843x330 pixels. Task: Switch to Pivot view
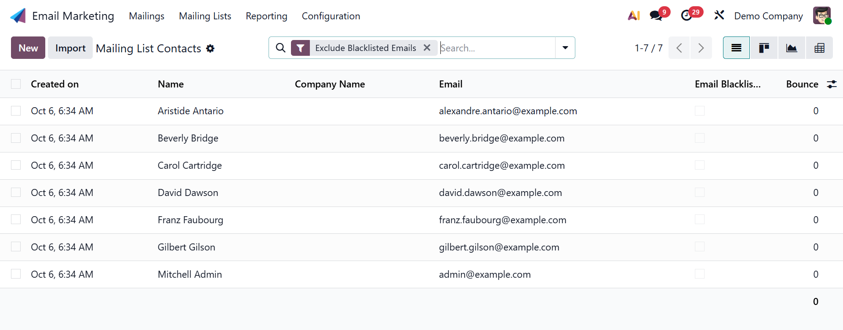click(x=819, y=48)
